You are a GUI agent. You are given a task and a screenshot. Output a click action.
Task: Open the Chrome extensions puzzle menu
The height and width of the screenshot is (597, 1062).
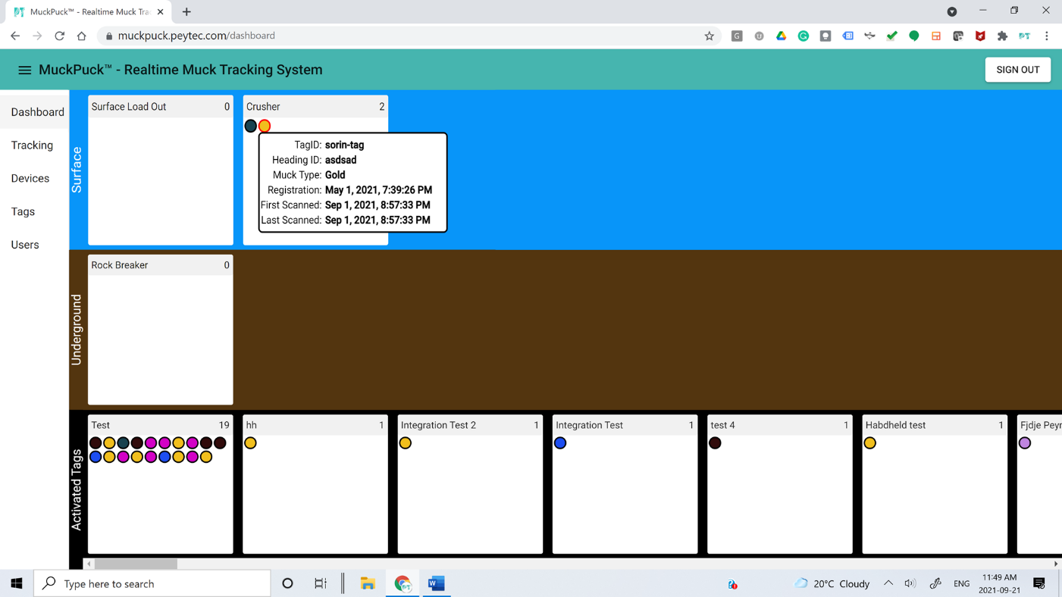[x=1002, y=36]
